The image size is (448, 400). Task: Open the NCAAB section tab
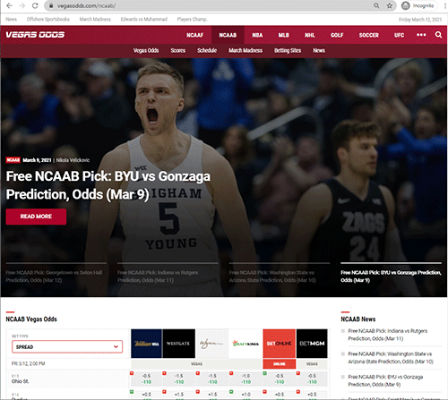click(x=228, y=35)
